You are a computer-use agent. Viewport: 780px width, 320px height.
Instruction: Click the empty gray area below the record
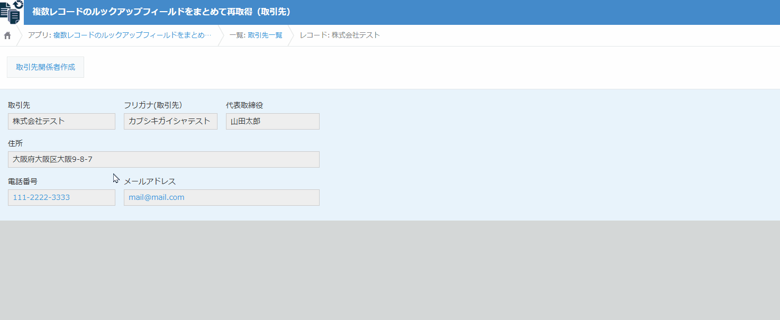(389, 270)
